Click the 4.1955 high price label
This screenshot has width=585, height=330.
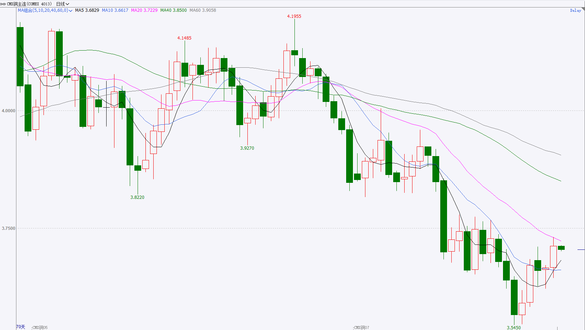click(294, 16)
